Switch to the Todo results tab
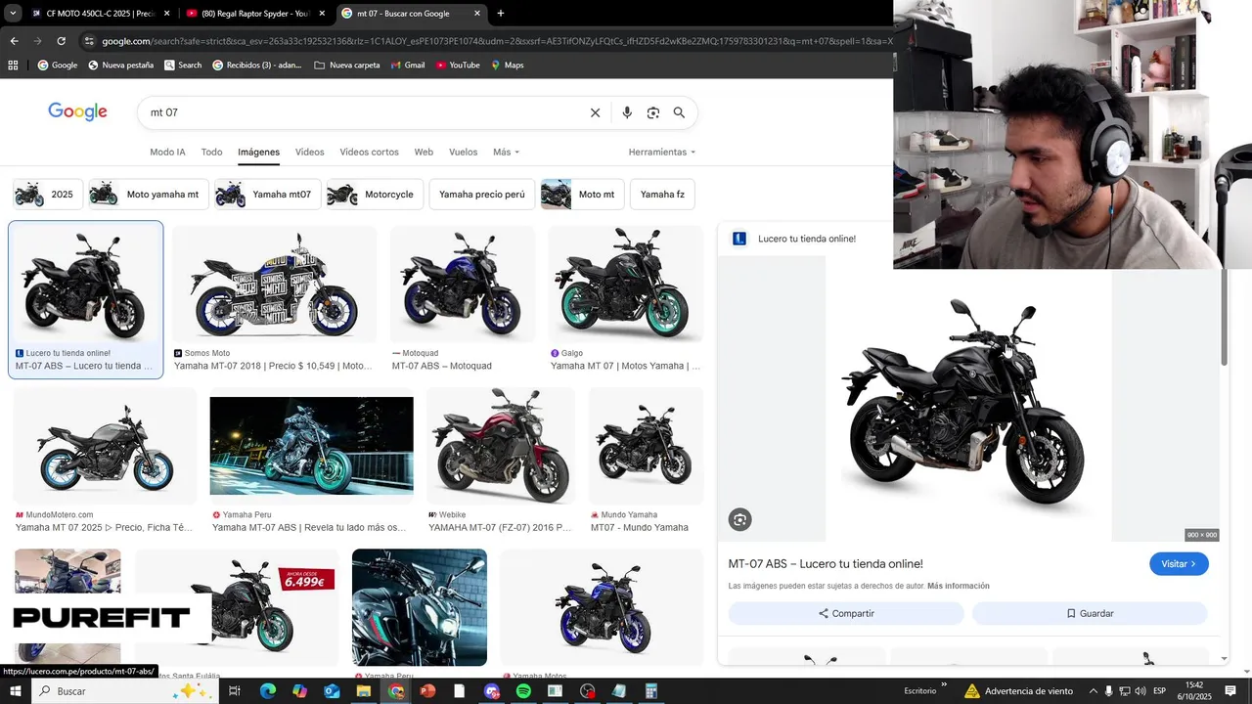Viewport: 1252px width, 704px height. [x=211, y=153]
